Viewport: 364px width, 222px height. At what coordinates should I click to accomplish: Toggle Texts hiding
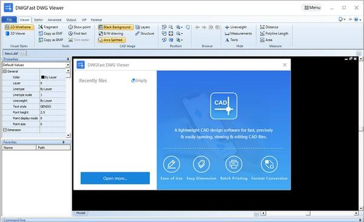pos(232,40)
